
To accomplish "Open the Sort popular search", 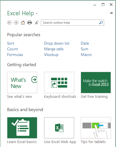I will pyautogui.click(x=10, y=43).
